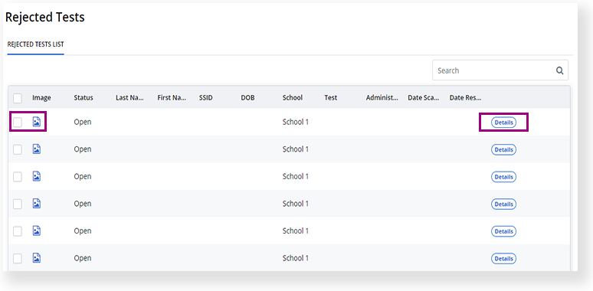
Task: Sort by the DOB column header
Action: click(x=247, y=97)
